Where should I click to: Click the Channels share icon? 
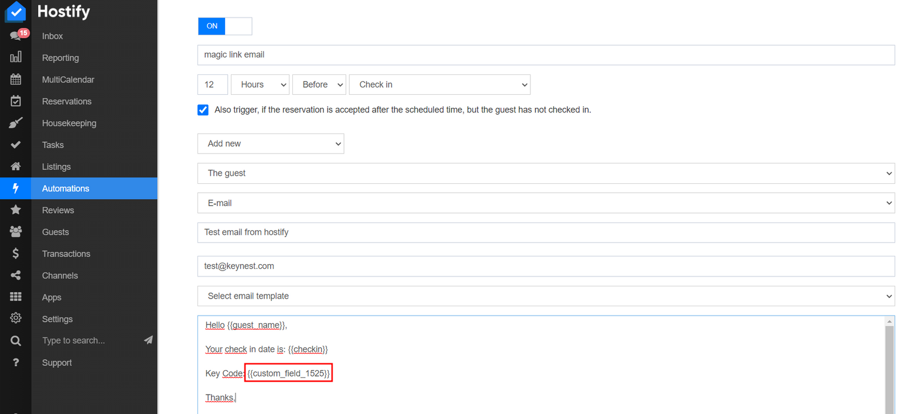[x=16, y=275]
